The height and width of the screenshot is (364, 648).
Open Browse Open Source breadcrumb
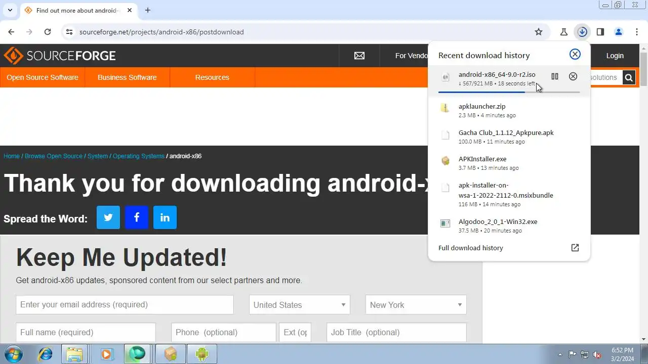pos(54,156)
